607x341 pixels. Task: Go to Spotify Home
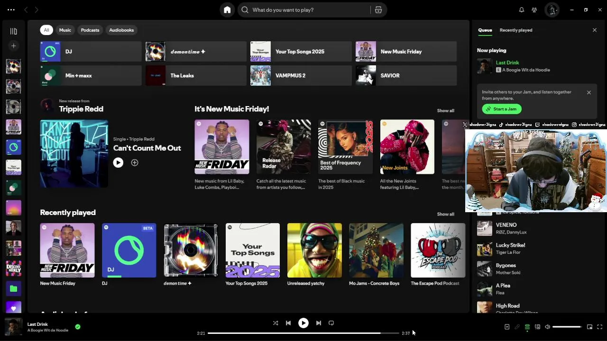[x=227, y=9]
